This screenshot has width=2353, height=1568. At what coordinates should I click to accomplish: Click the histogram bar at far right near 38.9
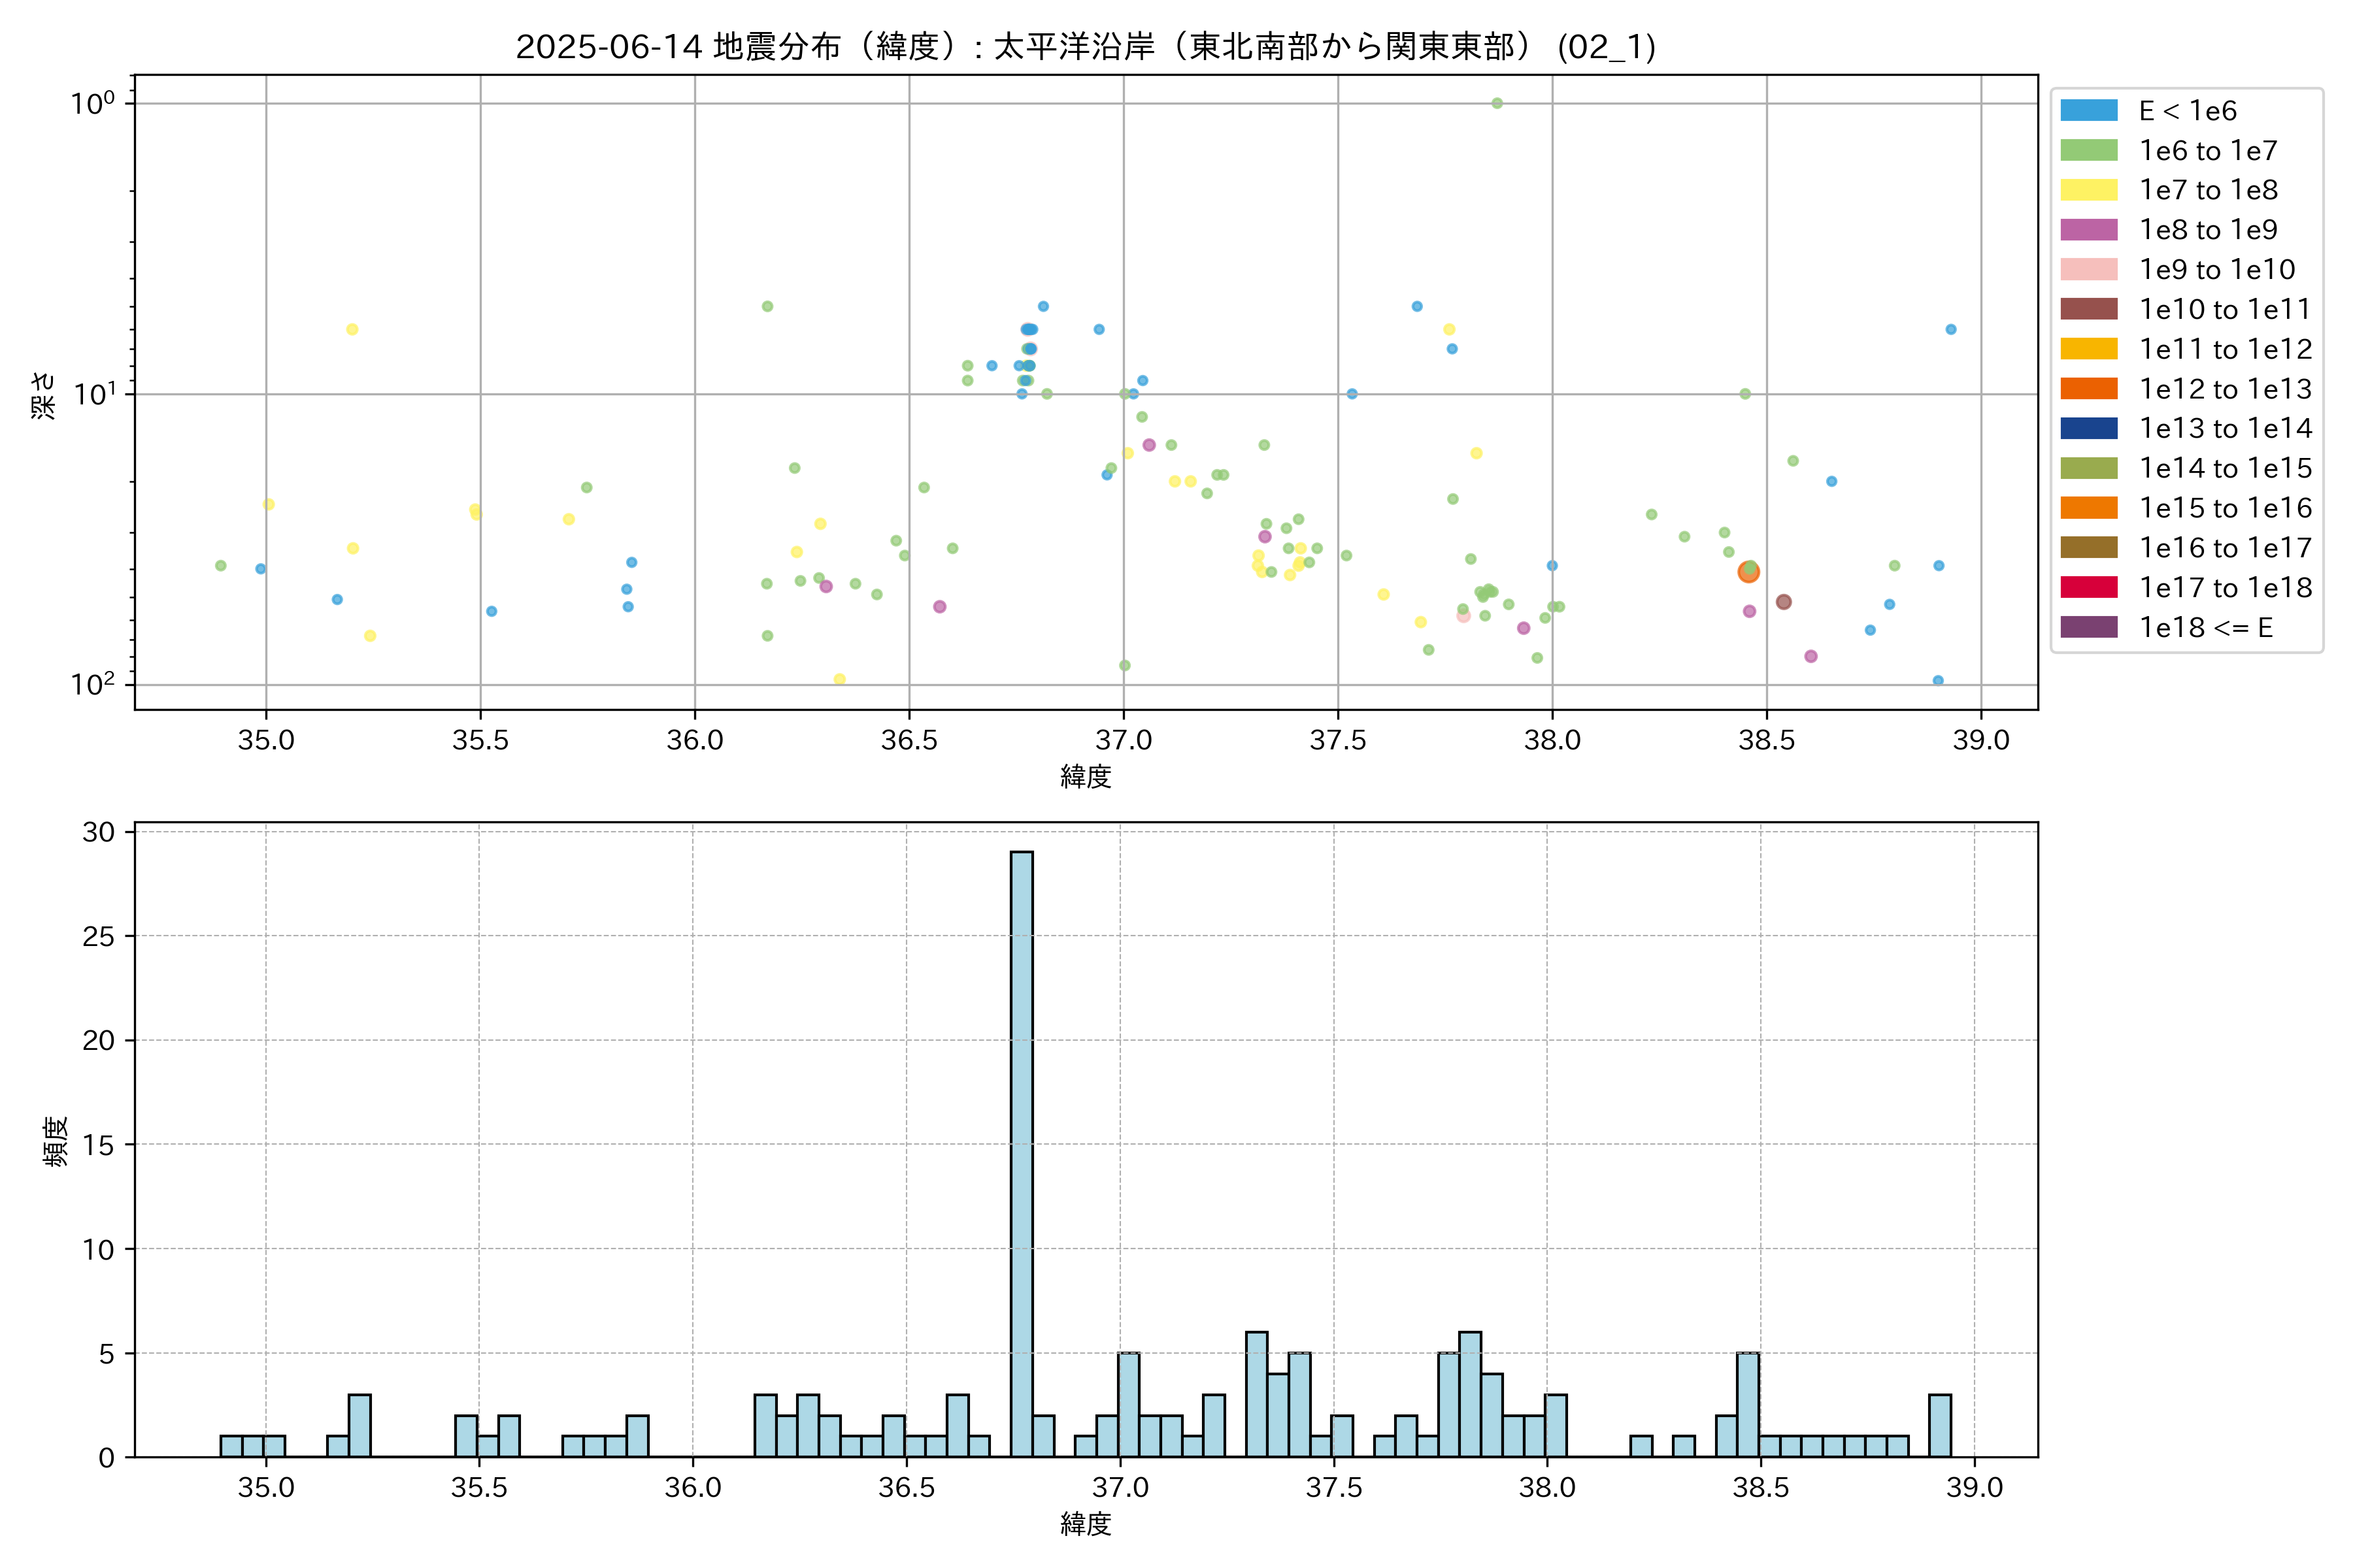point(1940,1425)
